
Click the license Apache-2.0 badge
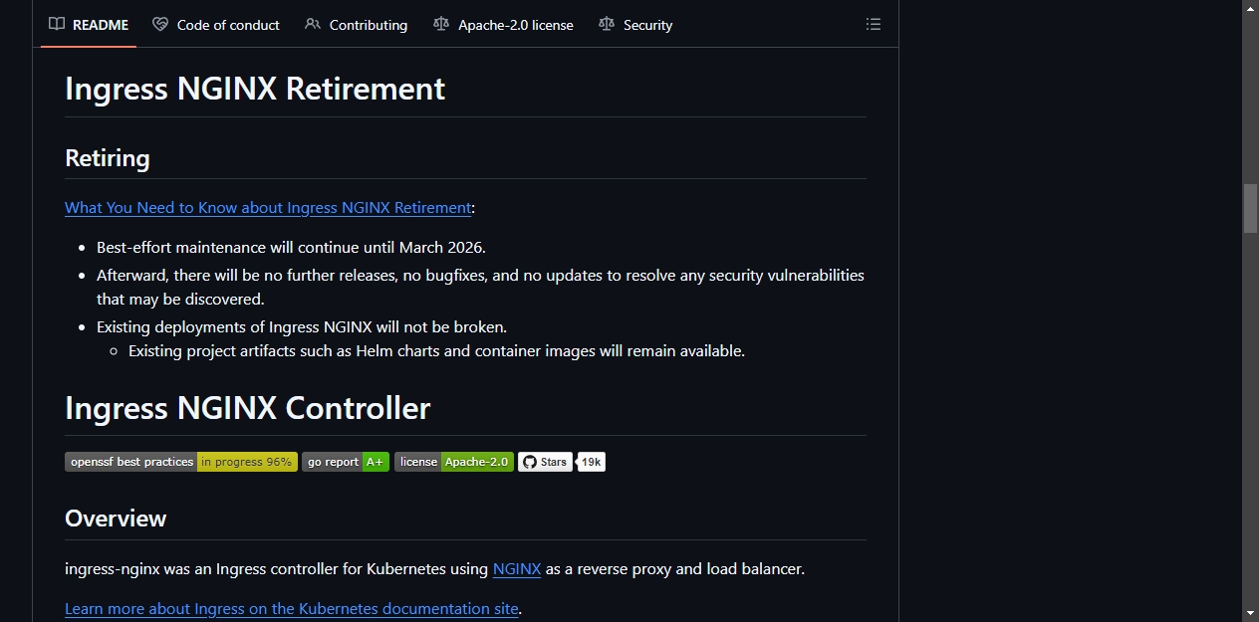pyautogui.click(x=454, y=462)
